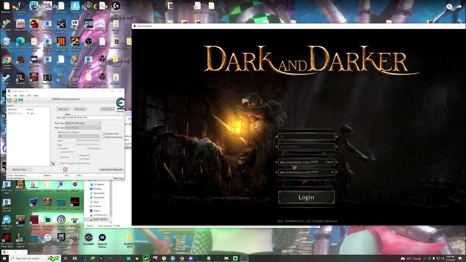Image resolution: width=466 pixels, height=262 pixels.
Task: Toggle the Hex checkbox in Cheat Engine
Action: [x=63, y=118]
